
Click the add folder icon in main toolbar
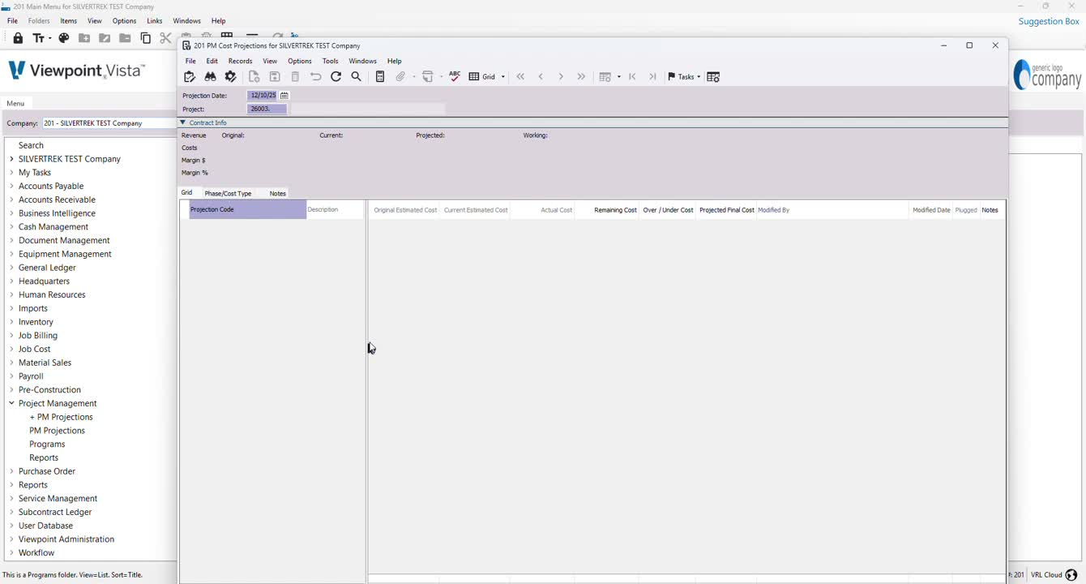click(x=84, y=38)
